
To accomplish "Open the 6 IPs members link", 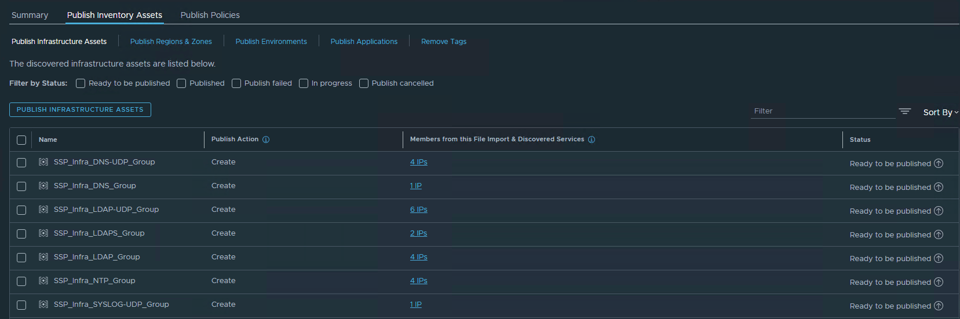I will [418, 210].
